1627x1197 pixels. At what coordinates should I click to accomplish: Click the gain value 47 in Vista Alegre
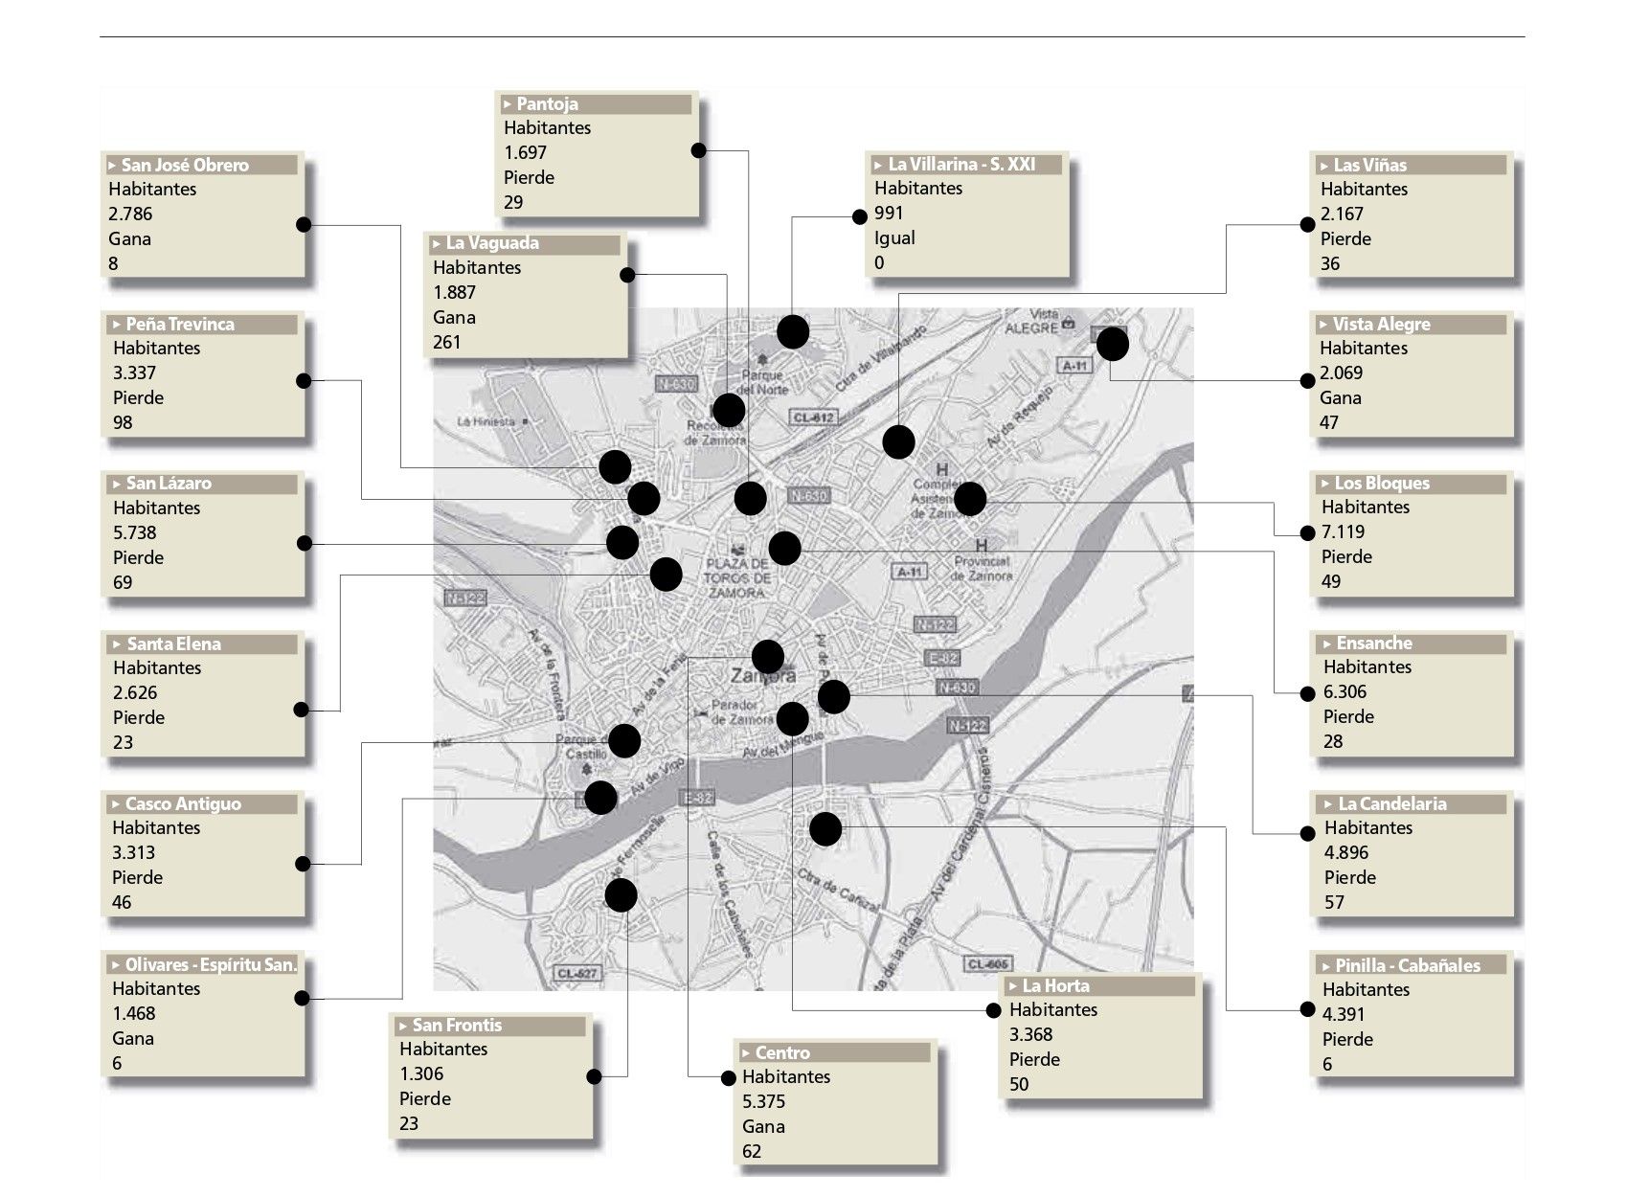pos(1329,422)
